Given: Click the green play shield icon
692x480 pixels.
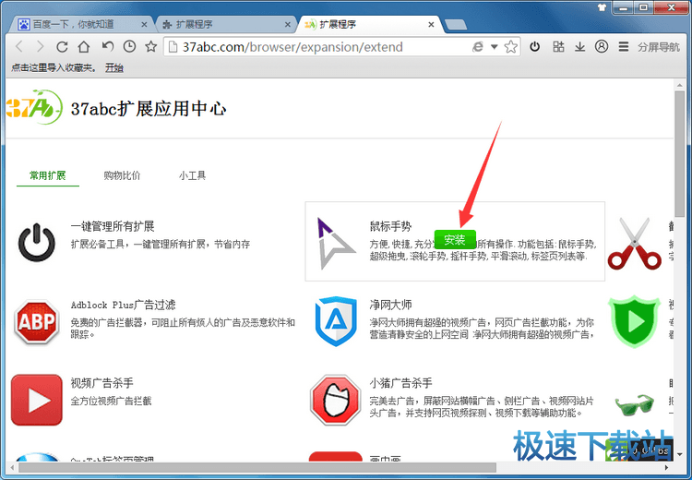Looking at the screenshot, I should point(635,321).
